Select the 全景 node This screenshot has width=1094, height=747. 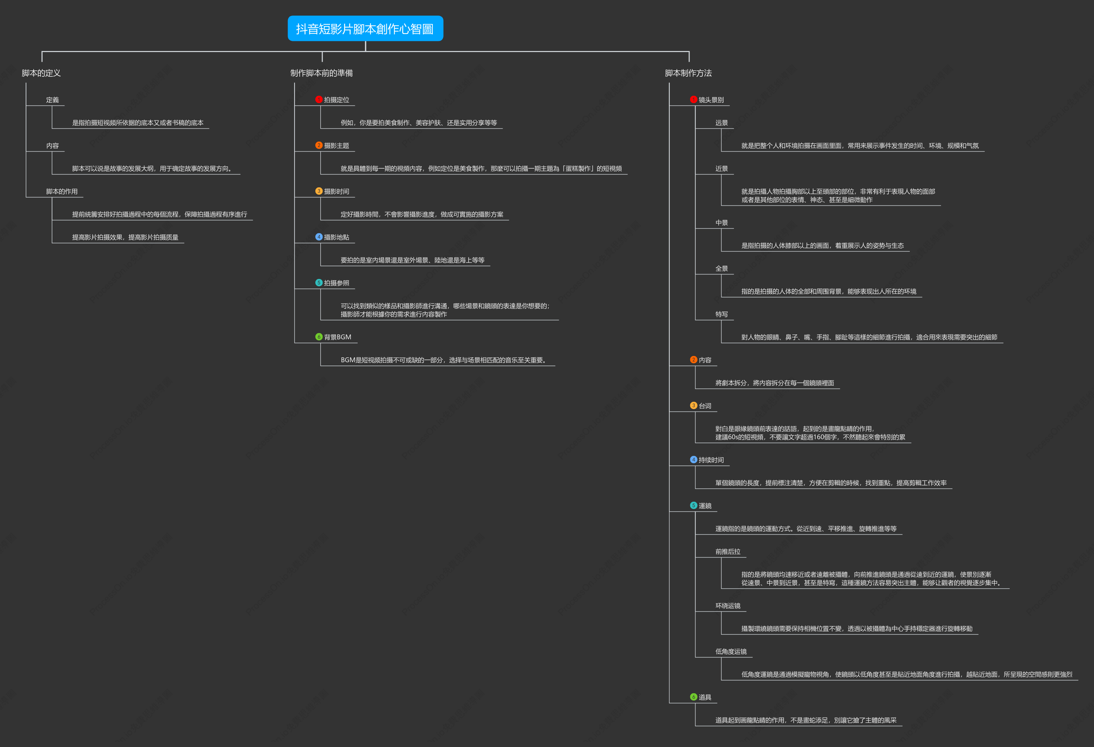[x=721, y=268]
